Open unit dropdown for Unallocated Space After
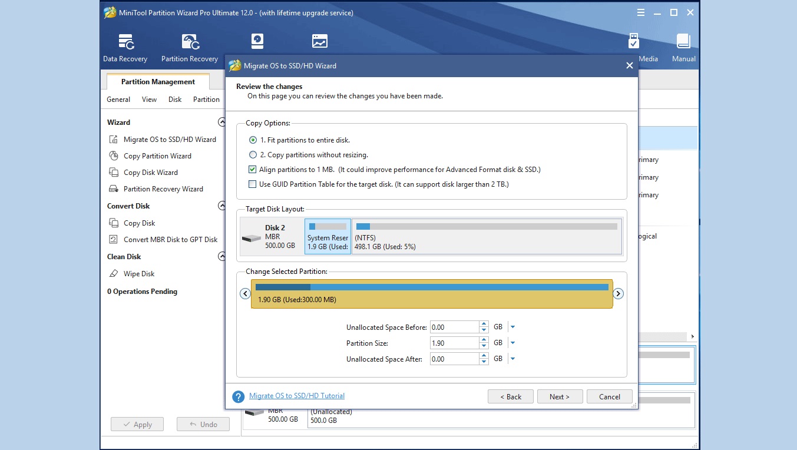The width and height of the screenshot is (797, 450). (512, 359)
